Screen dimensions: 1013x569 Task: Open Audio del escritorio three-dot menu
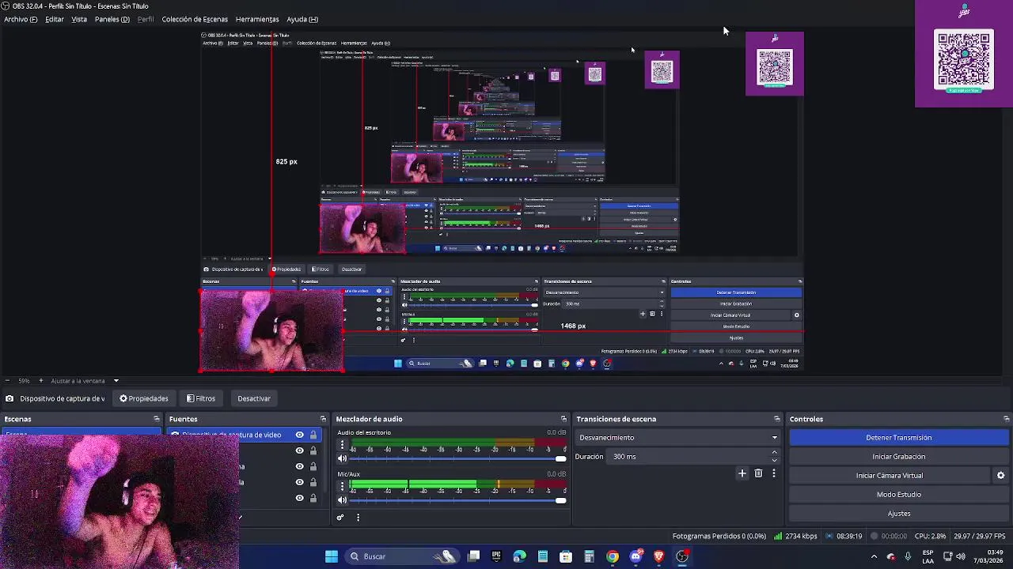(x=342, y=446)
